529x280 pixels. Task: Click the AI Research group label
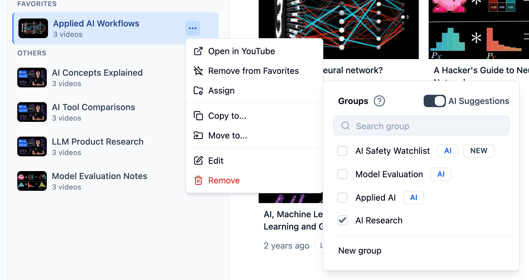(x=379, y=220)
